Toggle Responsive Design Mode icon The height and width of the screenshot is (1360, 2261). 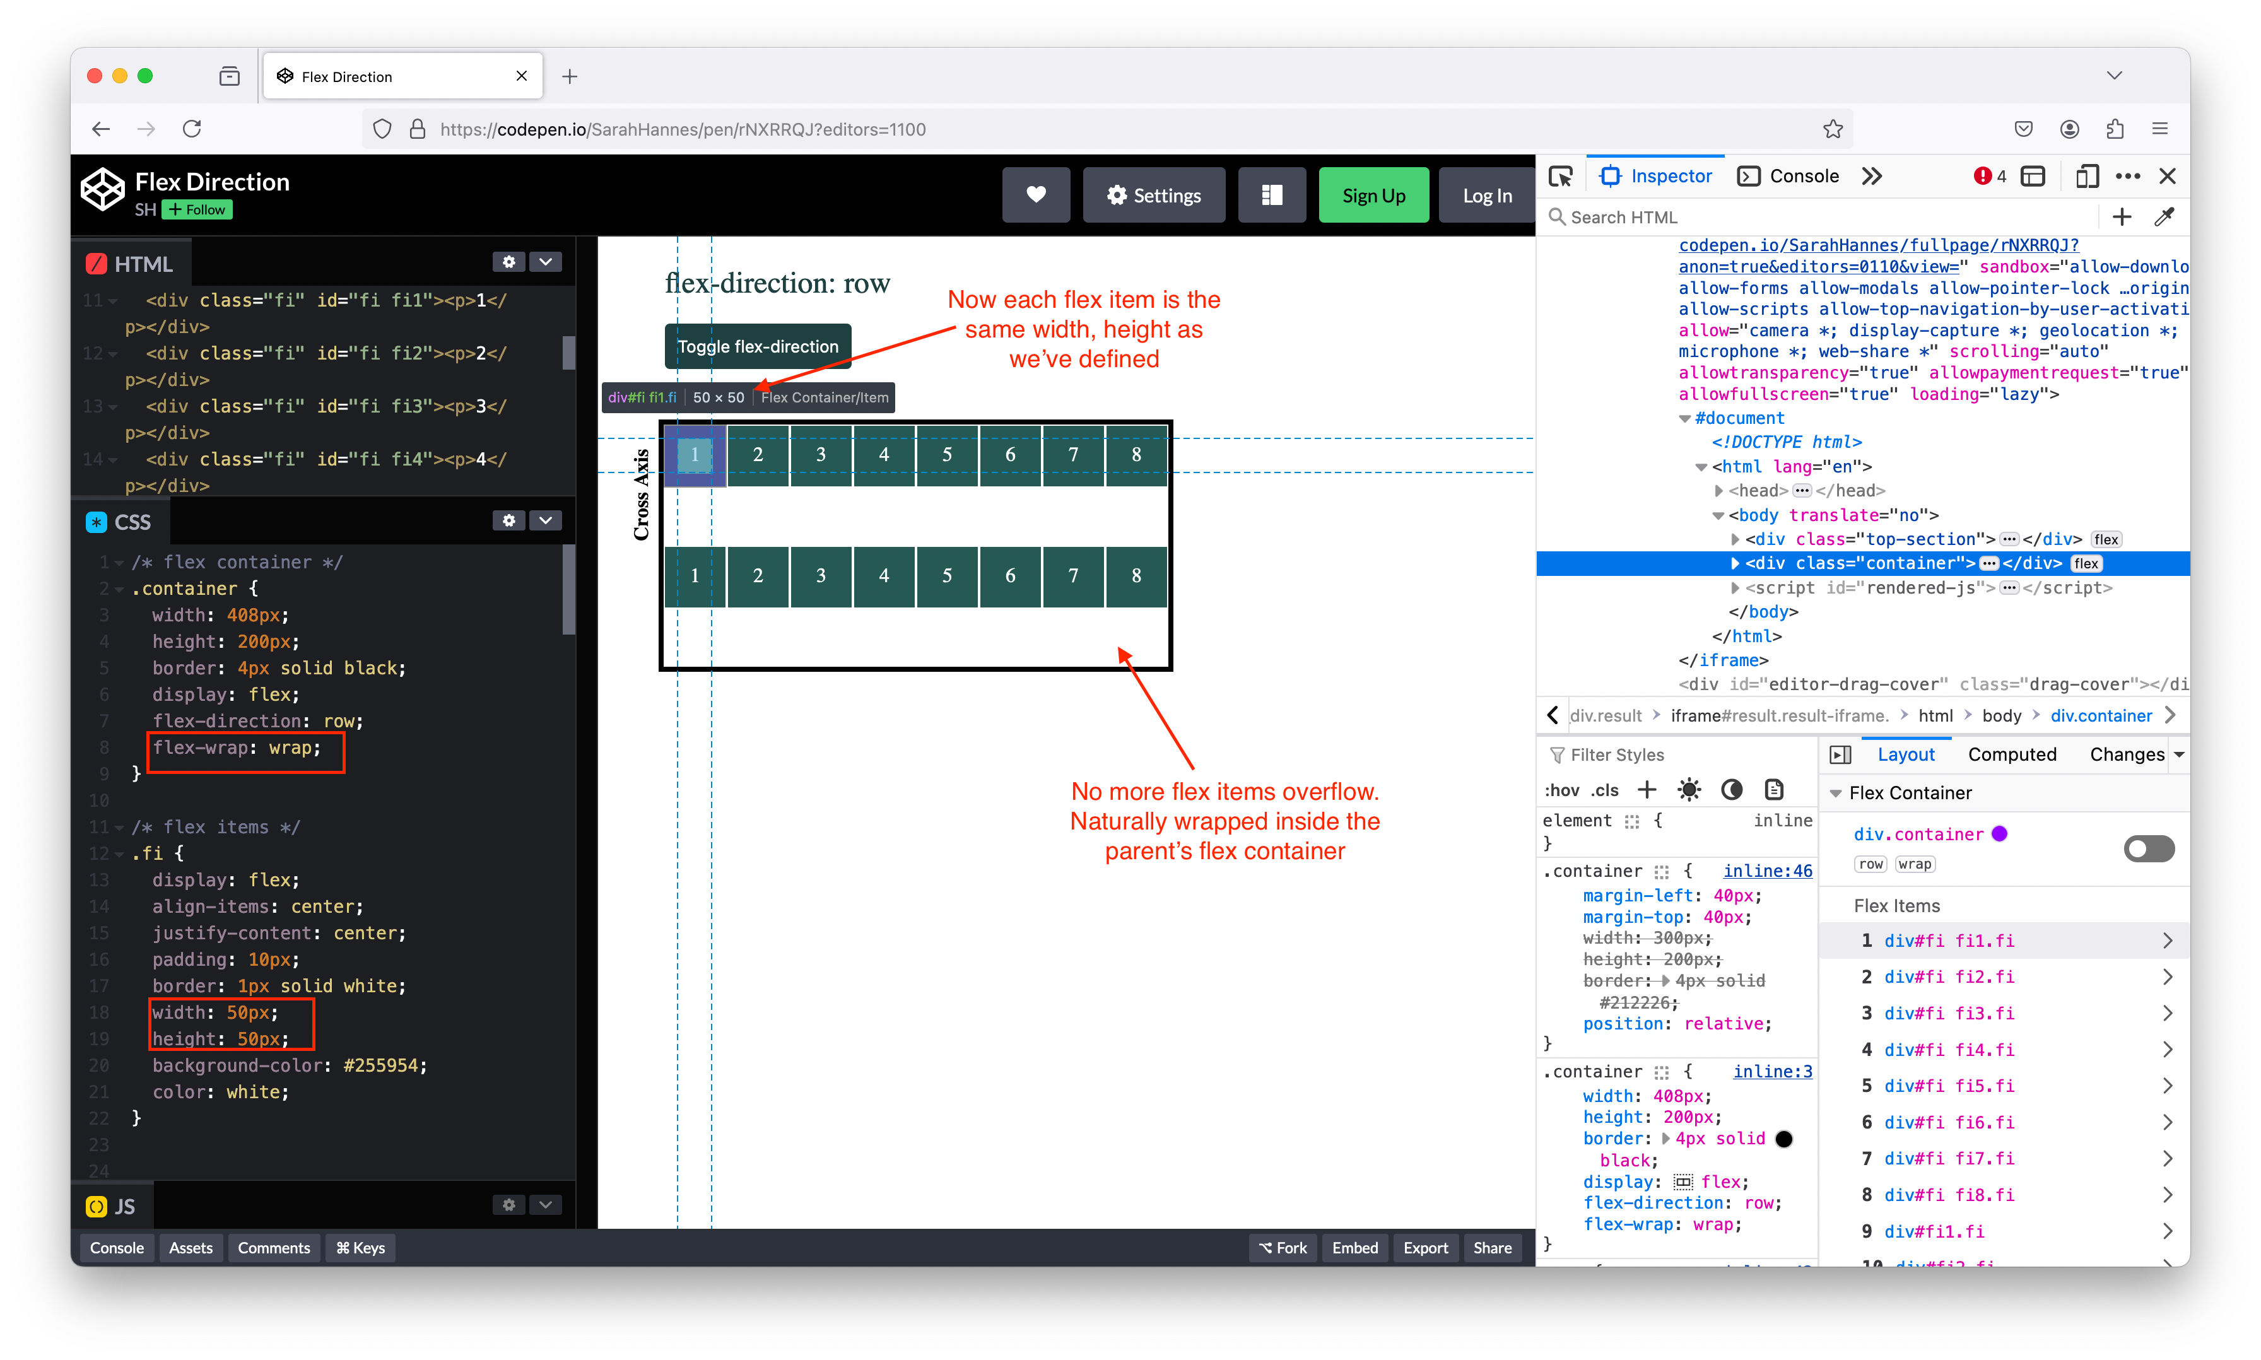click(2086, 176)
